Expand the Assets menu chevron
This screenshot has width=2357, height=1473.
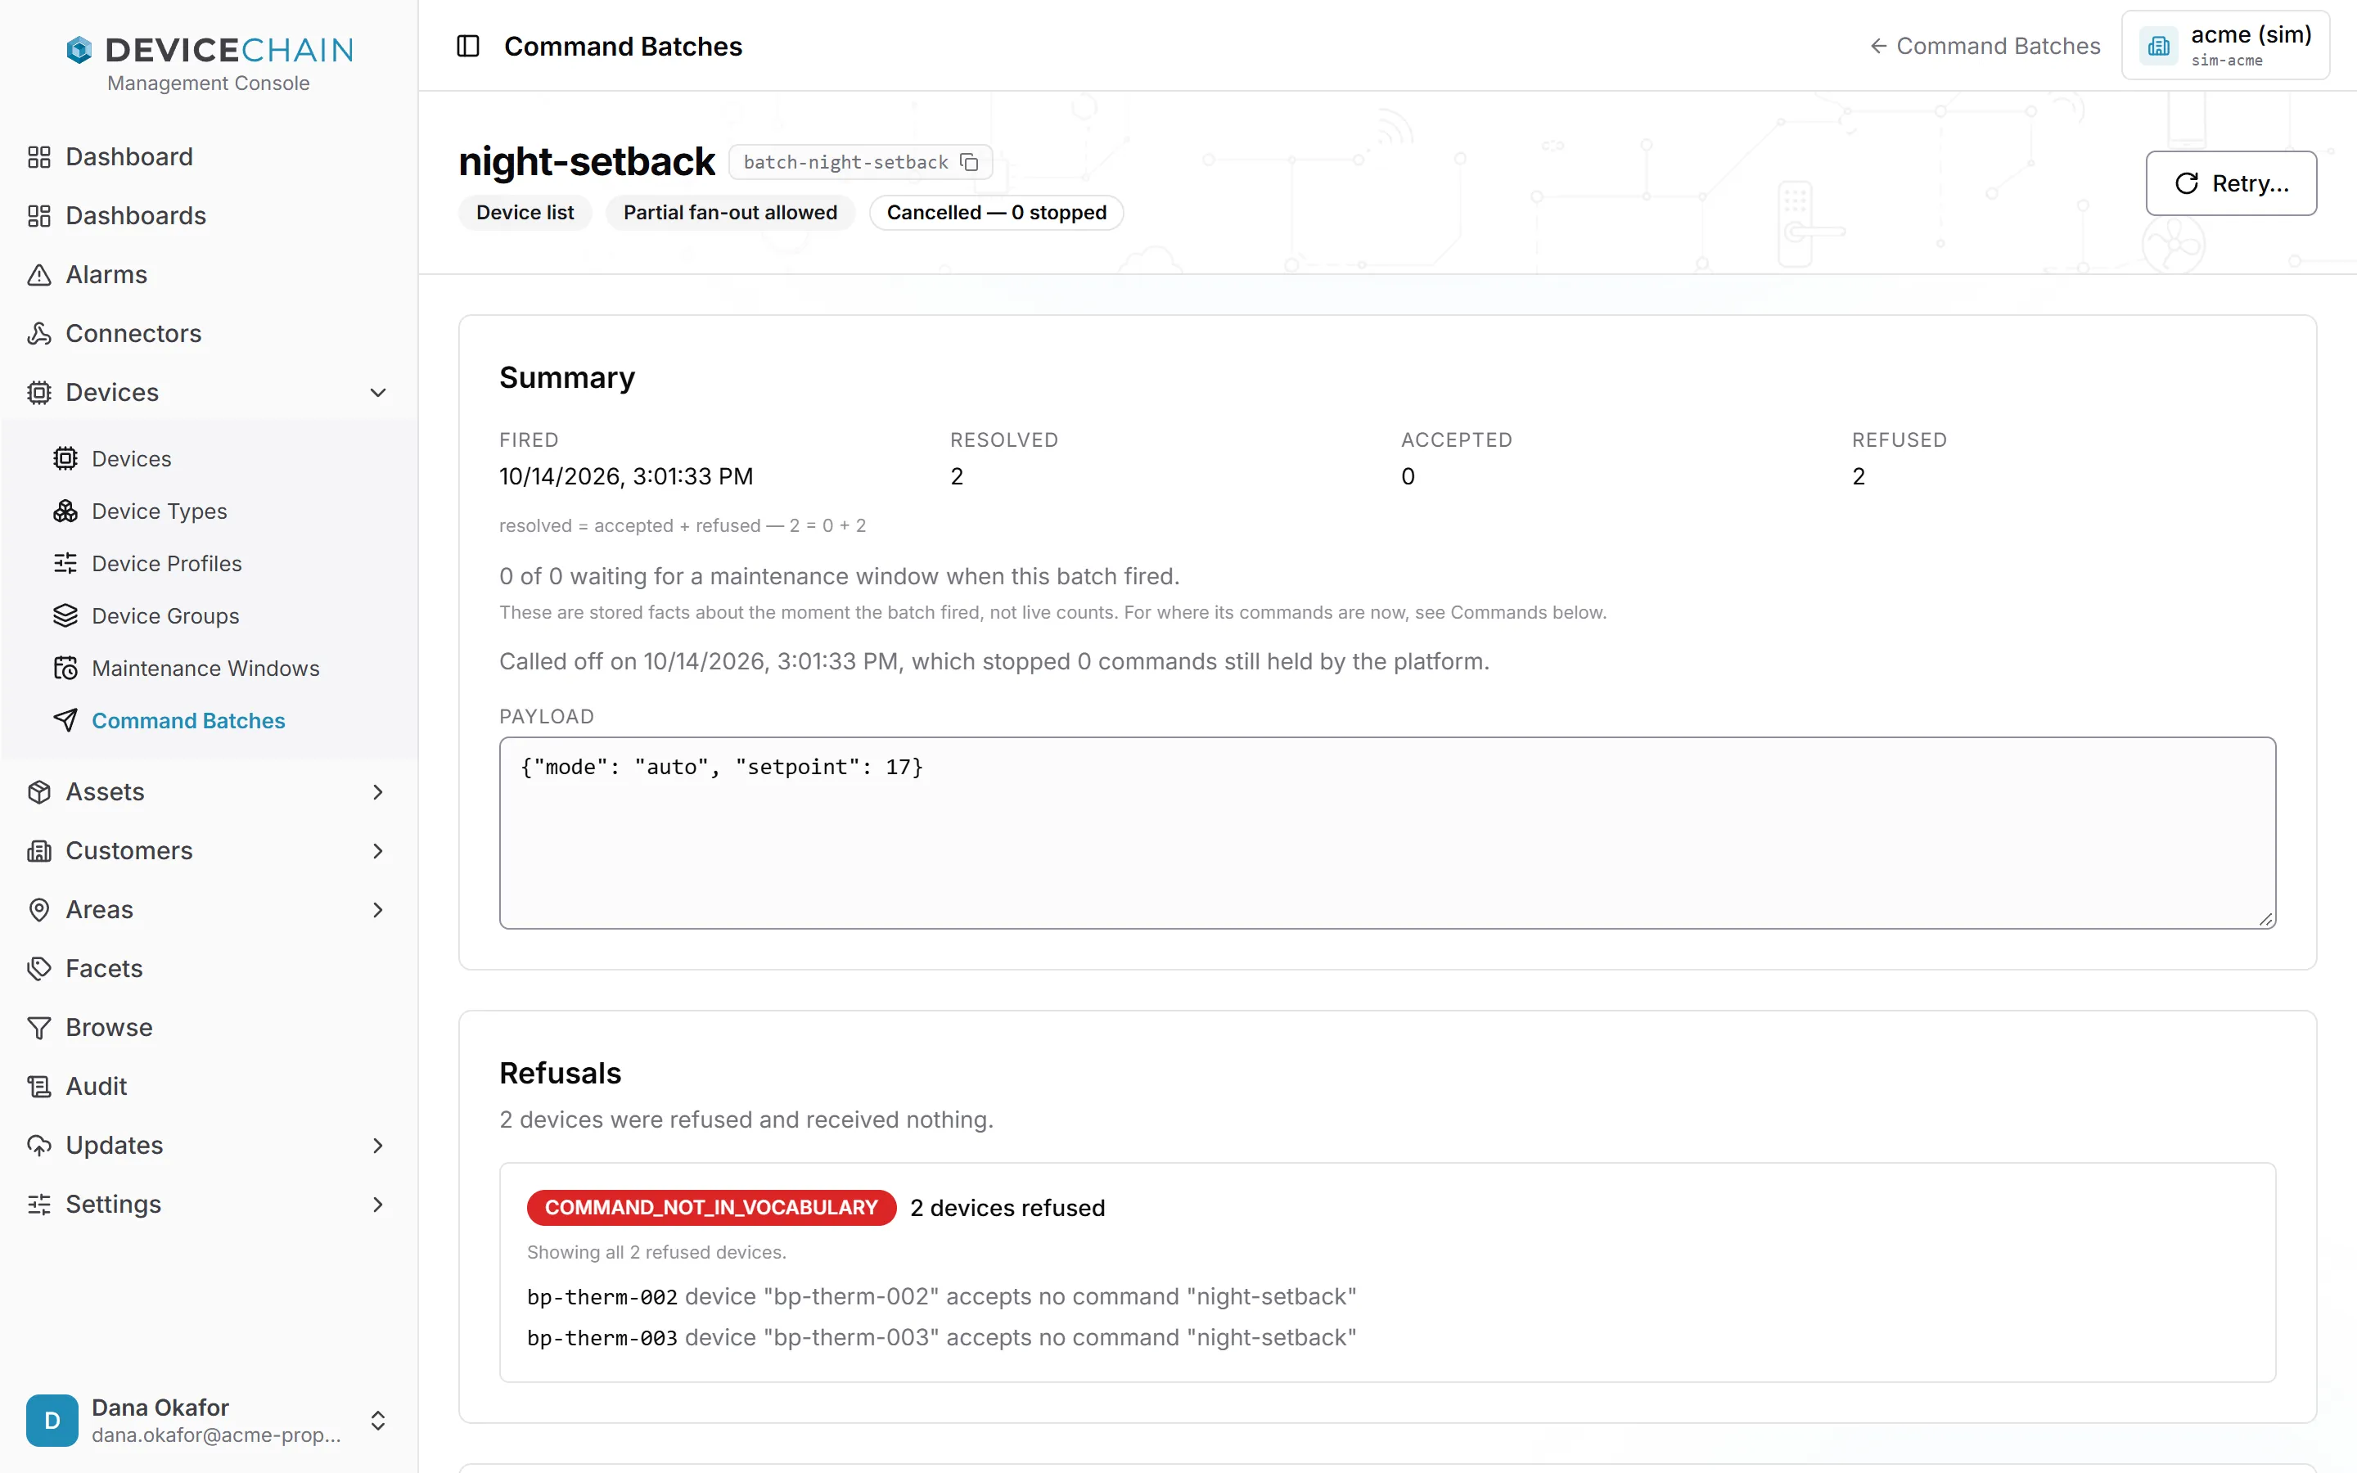click(378, 792)
